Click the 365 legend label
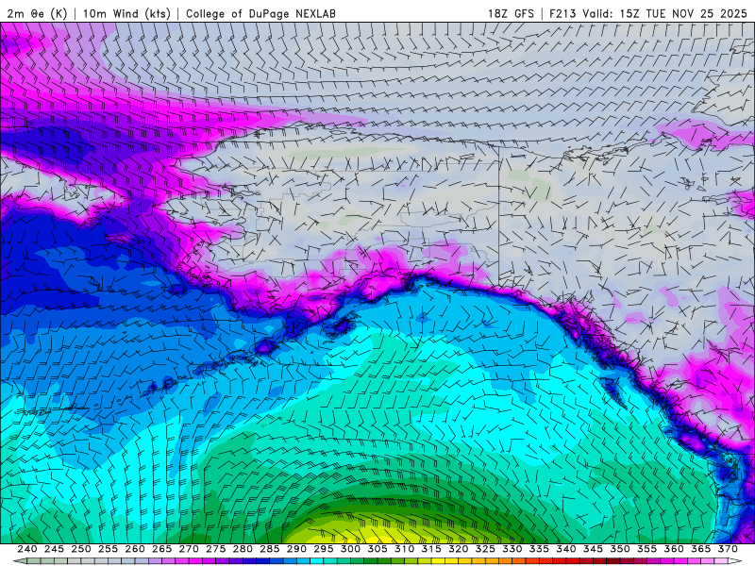Viewport: 755px width, 566px height. pyautogui.click(x=701, y=549)
